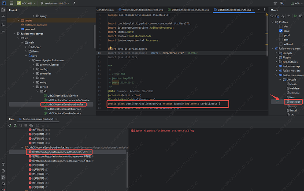Screen dimensions: 304x191
Task: Show more tool windows ellipsis
Action: pyautogui.click(x=3, y=31)
